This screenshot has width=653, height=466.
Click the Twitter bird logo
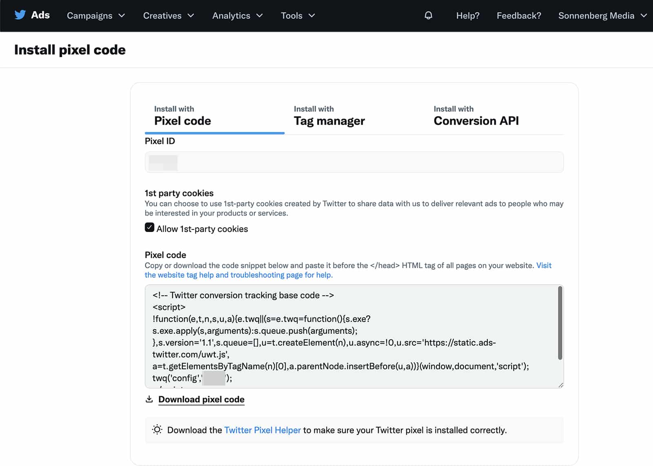click(x=20, y=15)
